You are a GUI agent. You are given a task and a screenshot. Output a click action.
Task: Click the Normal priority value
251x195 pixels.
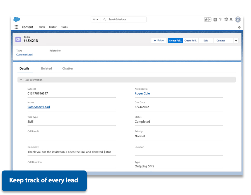pyautogui.click(x=140, y=136)
